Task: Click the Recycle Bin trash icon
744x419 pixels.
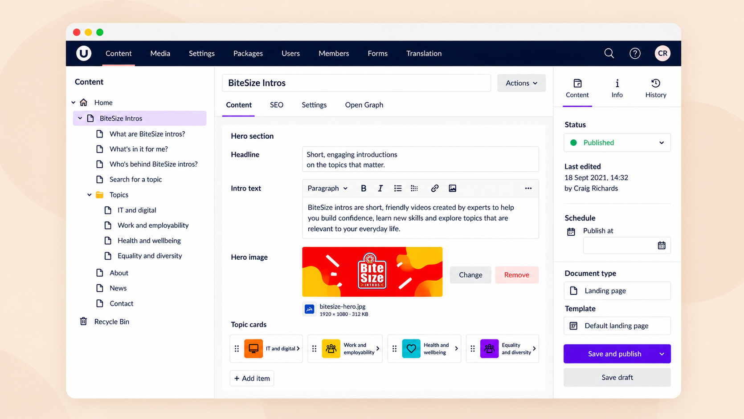Action: point(83,321)
